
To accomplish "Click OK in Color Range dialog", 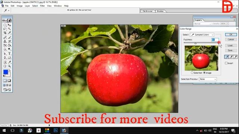I will [x=231, y=35].
